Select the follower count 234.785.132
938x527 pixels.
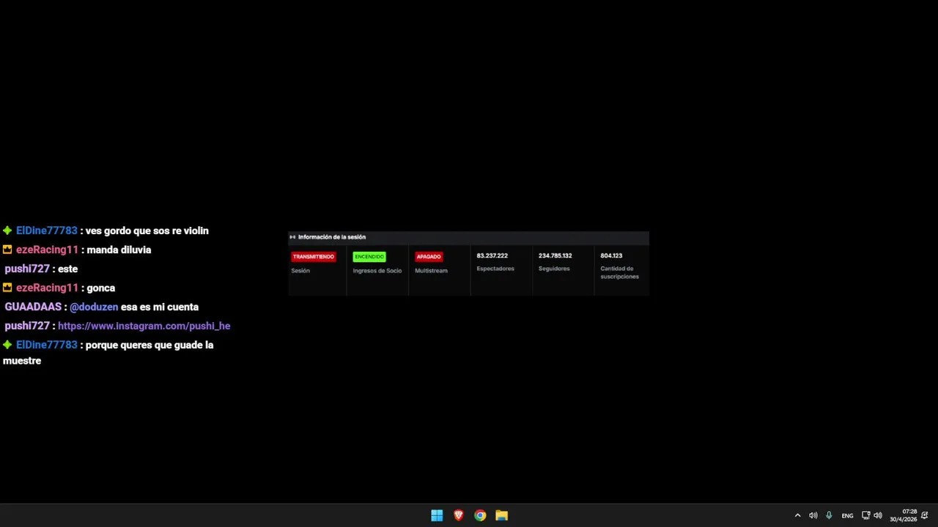coord(555,255)
